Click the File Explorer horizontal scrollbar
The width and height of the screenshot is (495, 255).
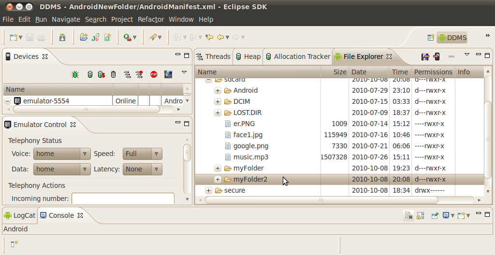321,200
